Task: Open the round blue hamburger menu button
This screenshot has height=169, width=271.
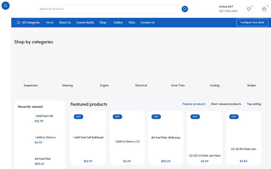Action: [x=5, y=6]
